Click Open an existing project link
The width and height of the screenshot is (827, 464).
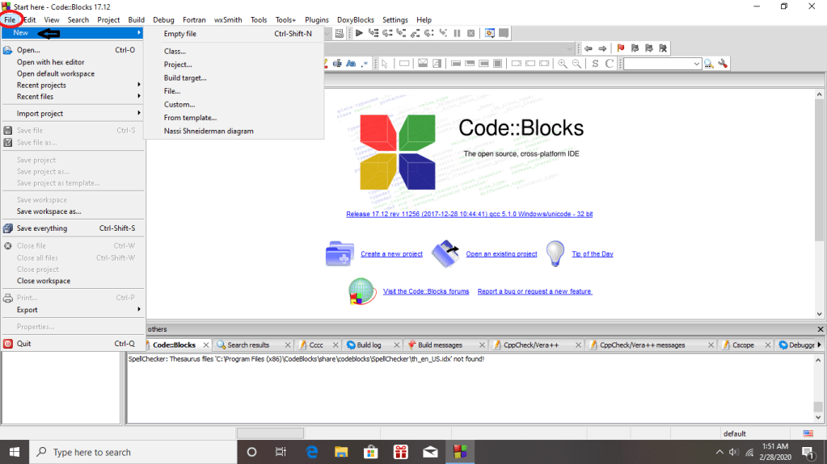point(501,254)
